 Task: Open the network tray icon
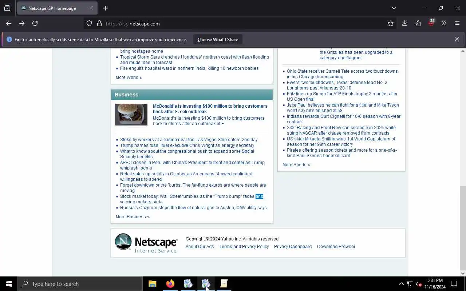pos(410,284)
